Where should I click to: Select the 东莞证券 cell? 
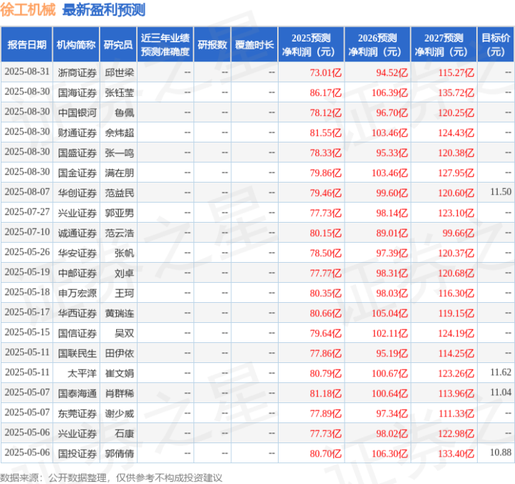(x=77, y=413)
